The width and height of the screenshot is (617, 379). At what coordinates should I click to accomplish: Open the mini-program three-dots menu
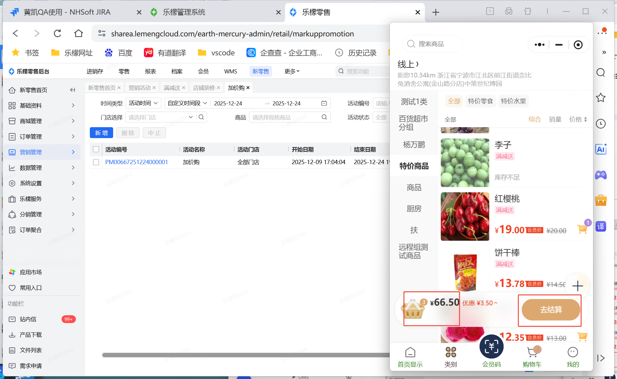click(539, 45)
